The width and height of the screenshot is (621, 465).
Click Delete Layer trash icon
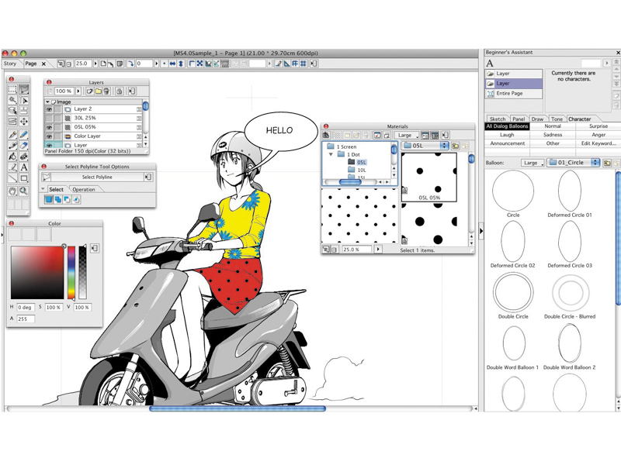(106, 91)
